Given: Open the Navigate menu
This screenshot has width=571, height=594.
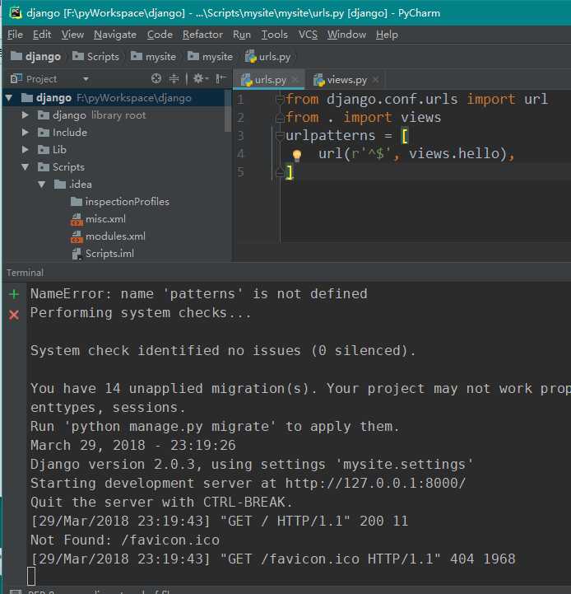Looking at the screenshot, I should pyautogui.click(x=115, y=35).
